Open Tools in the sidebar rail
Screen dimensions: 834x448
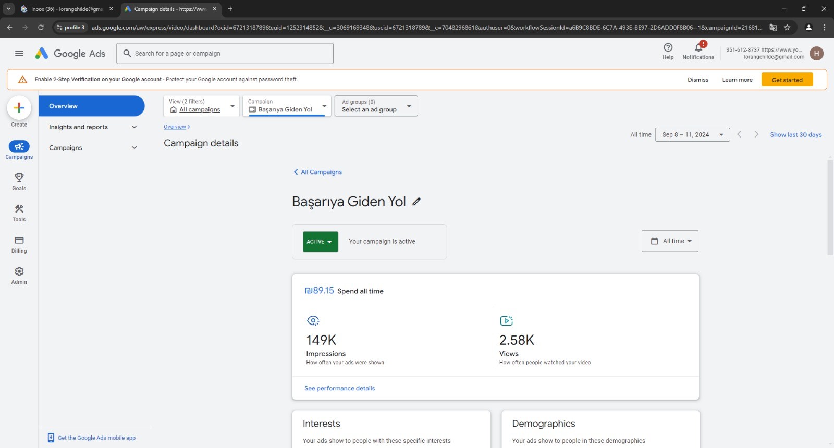[x=19, y=213]
